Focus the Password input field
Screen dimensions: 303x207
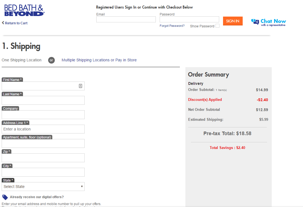click(189, 19)
